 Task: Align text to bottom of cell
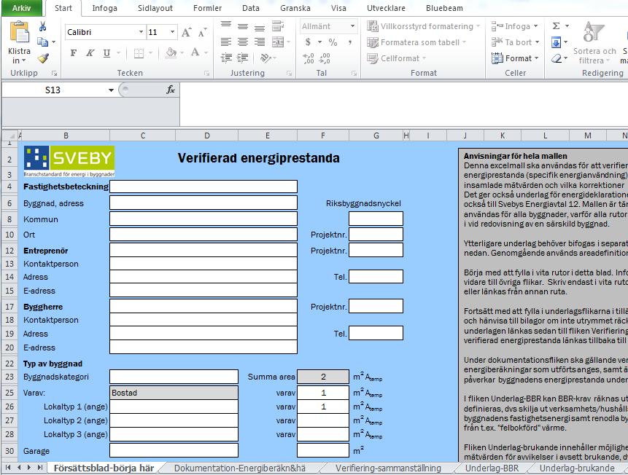260,28
